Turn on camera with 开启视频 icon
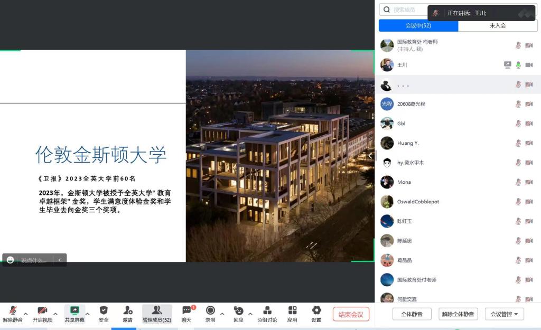This screenshot has height=330, width=541. (x=42, y=310)
